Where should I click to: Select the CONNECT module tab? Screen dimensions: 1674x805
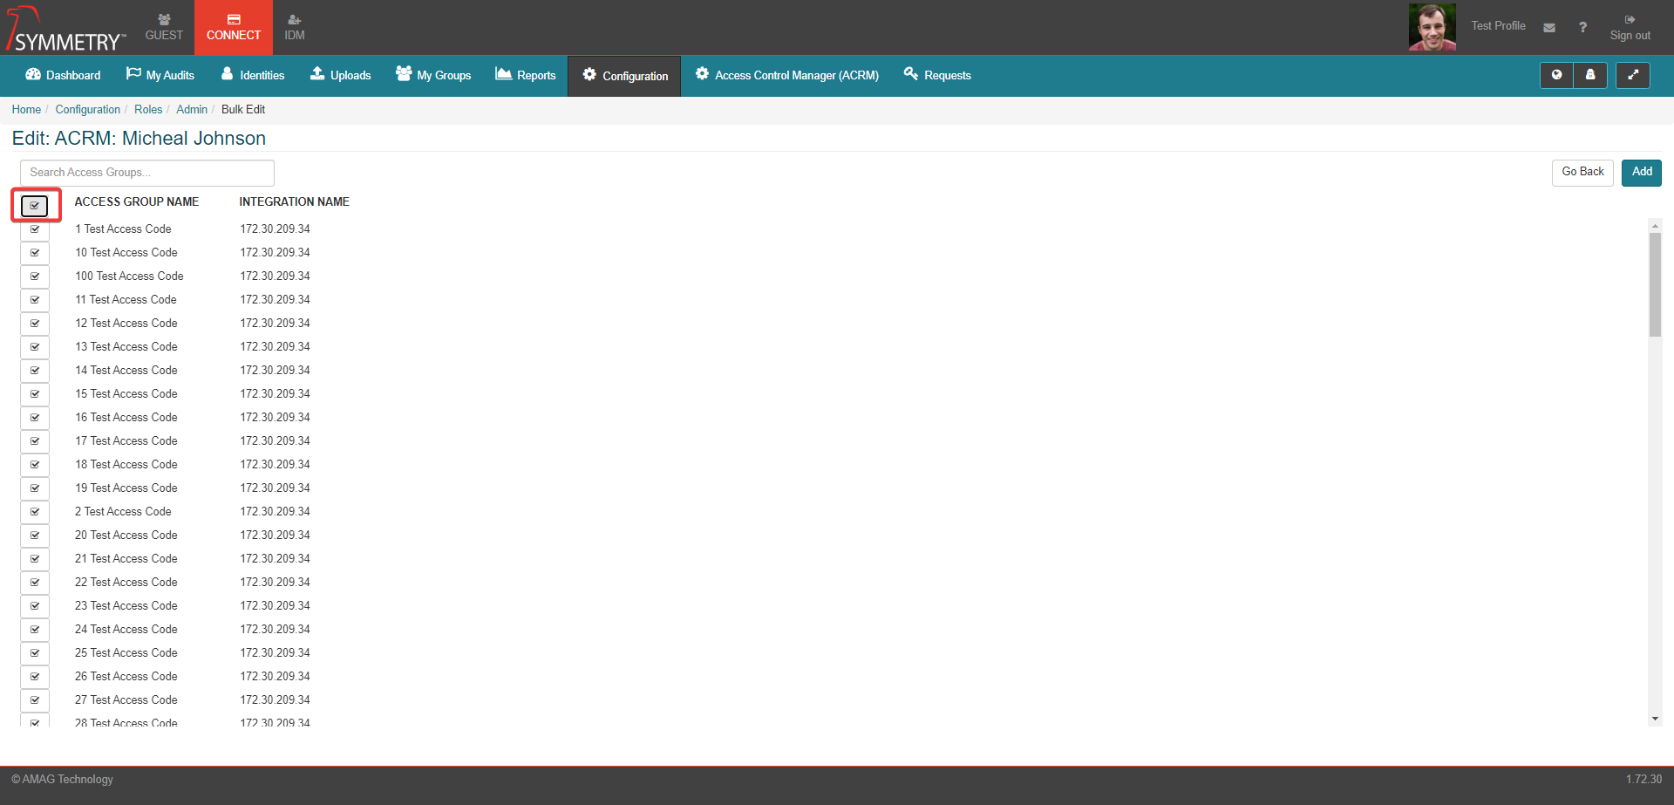(234, 27)
